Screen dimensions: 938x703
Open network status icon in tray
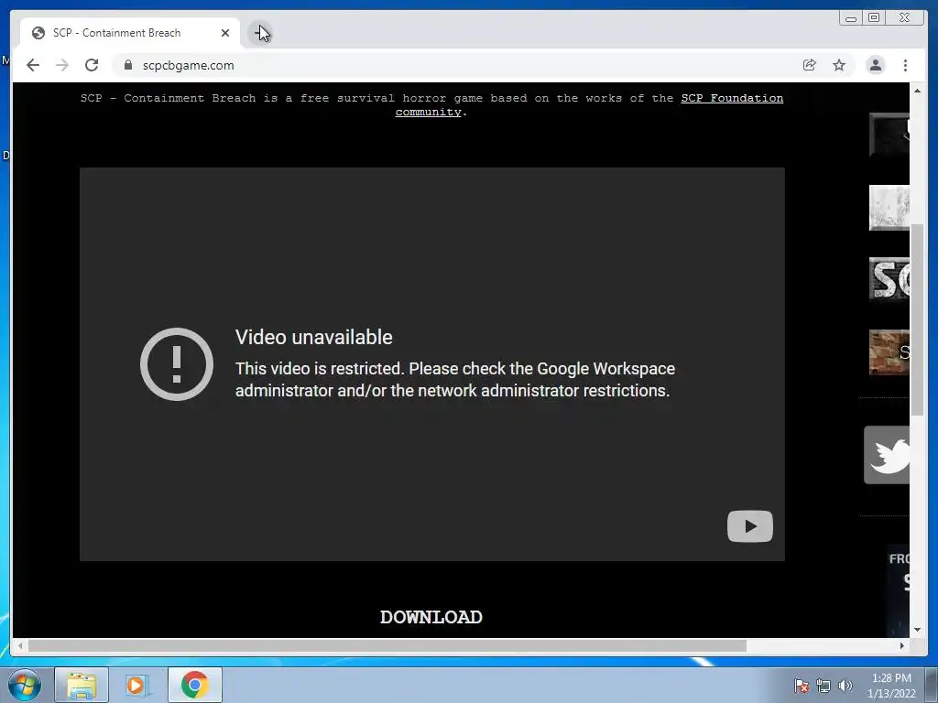point(823,686)
